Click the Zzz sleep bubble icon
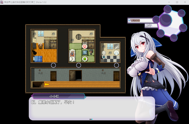This screenshot has height=124, width=189. [72, 59]
